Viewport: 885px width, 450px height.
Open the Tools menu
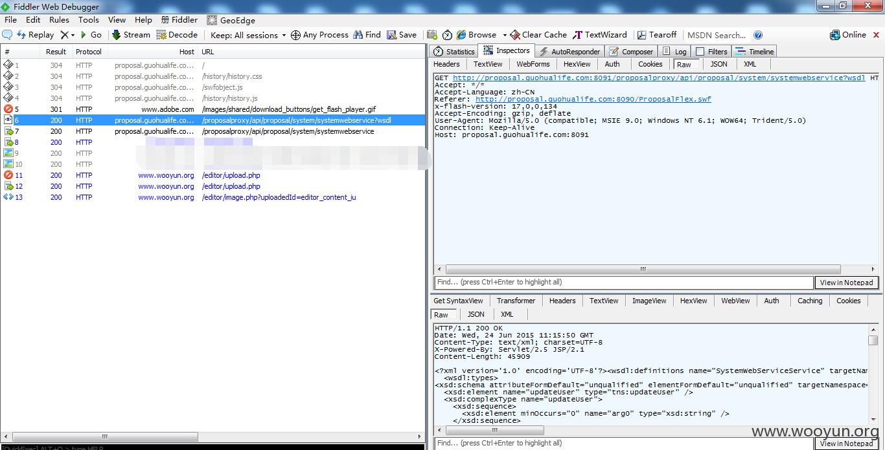click(89, 20)
